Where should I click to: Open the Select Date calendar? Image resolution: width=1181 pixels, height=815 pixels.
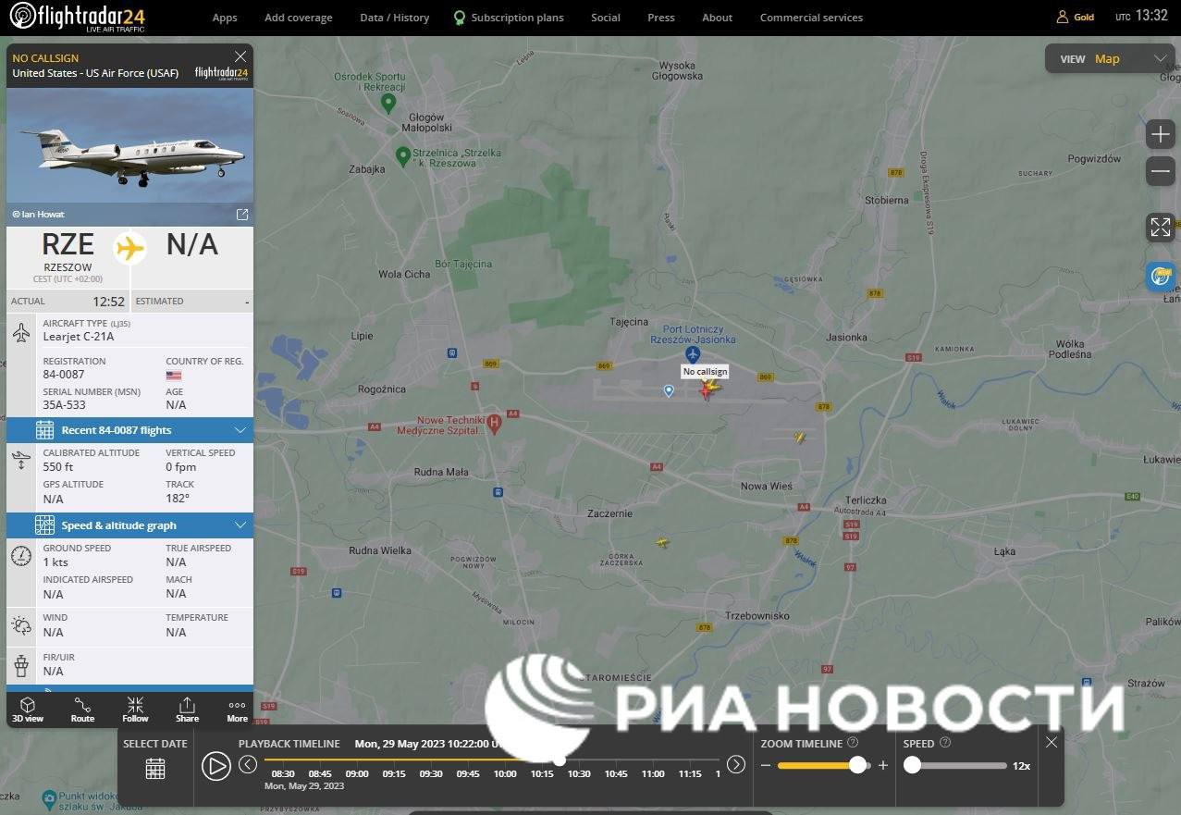point(155,768)
